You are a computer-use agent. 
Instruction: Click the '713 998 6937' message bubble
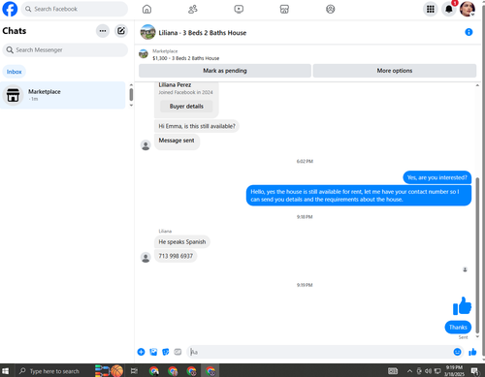tap(176, 256)
